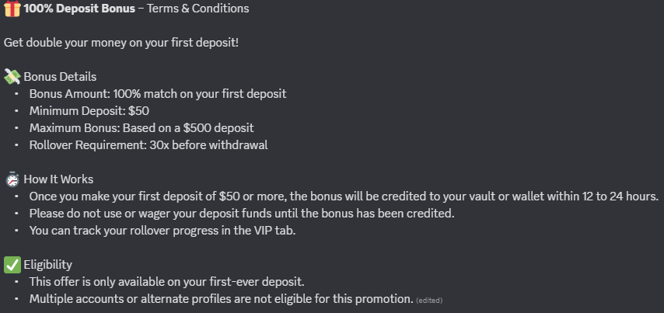
Task: Click the Bonus Details section heading
Action: pyautogui.click(x=60, y=77)
